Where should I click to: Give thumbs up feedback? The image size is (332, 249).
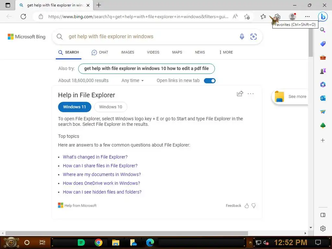coord(247,206)
